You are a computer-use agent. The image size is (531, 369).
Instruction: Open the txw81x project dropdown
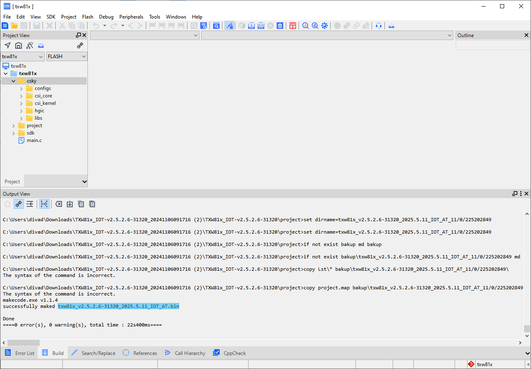22,56
